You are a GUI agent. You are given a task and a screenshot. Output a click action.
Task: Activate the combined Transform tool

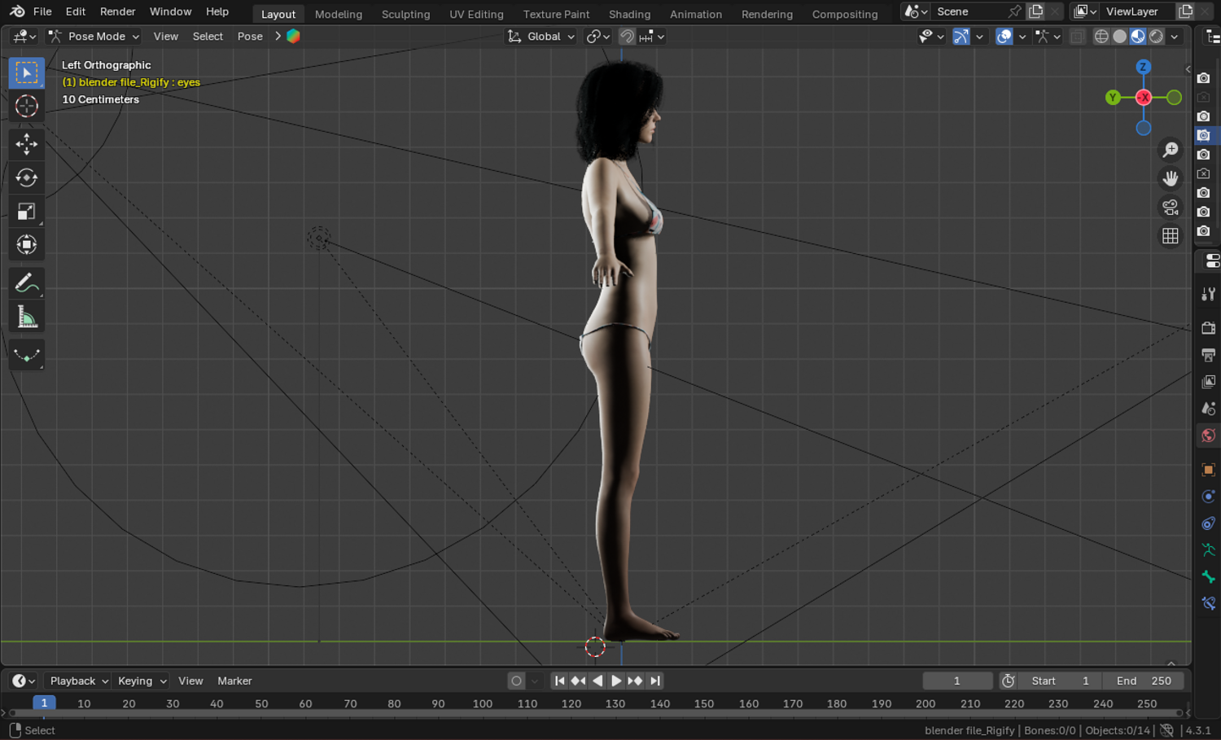[x=27, y=245]
